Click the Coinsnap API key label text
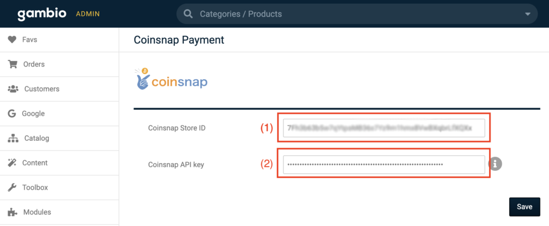549x226 pixels. [x=176, y=164]
